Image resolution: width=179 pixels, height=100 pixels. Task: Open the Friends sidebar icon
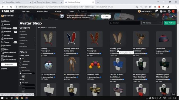3,32
